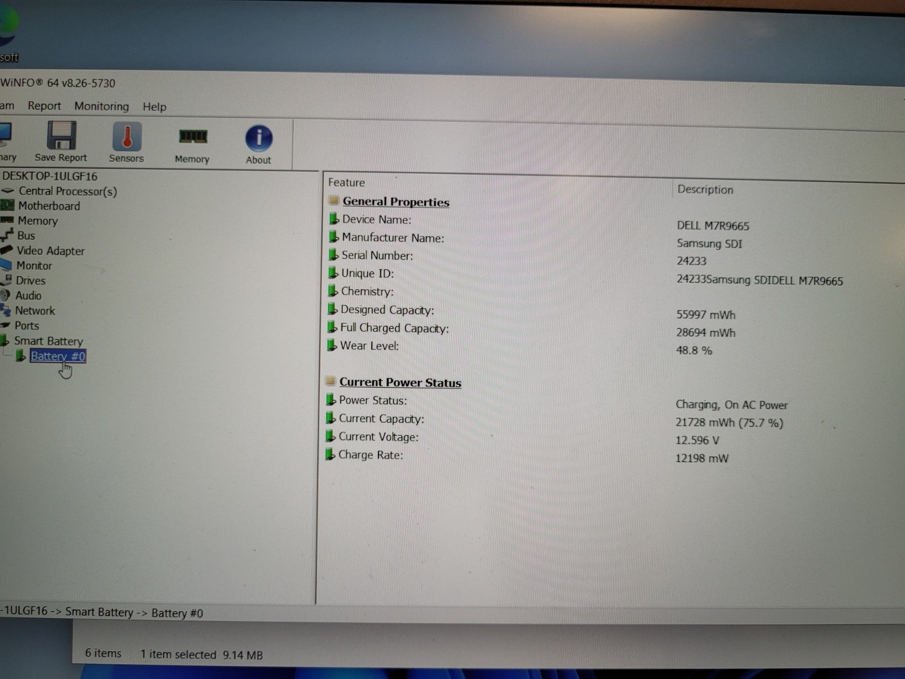Select Monitor tree node
Screen dimensions: 905x679
[34, 265]
